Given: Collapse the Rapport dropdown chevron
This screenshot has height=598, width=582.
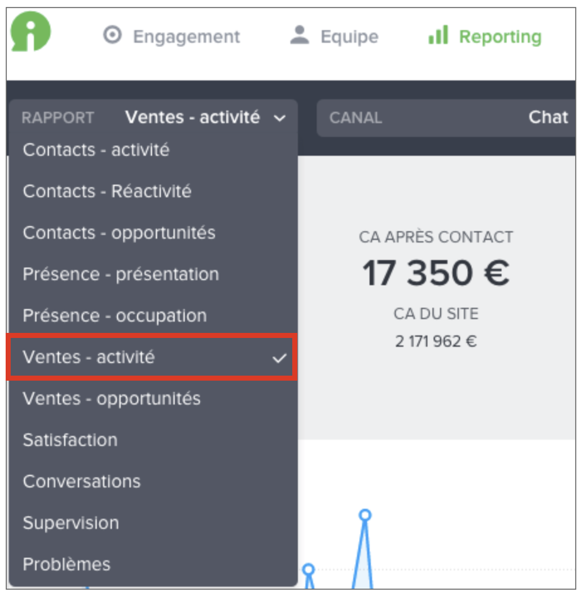Looking at the screenshot, I should (x=280, y=118).
